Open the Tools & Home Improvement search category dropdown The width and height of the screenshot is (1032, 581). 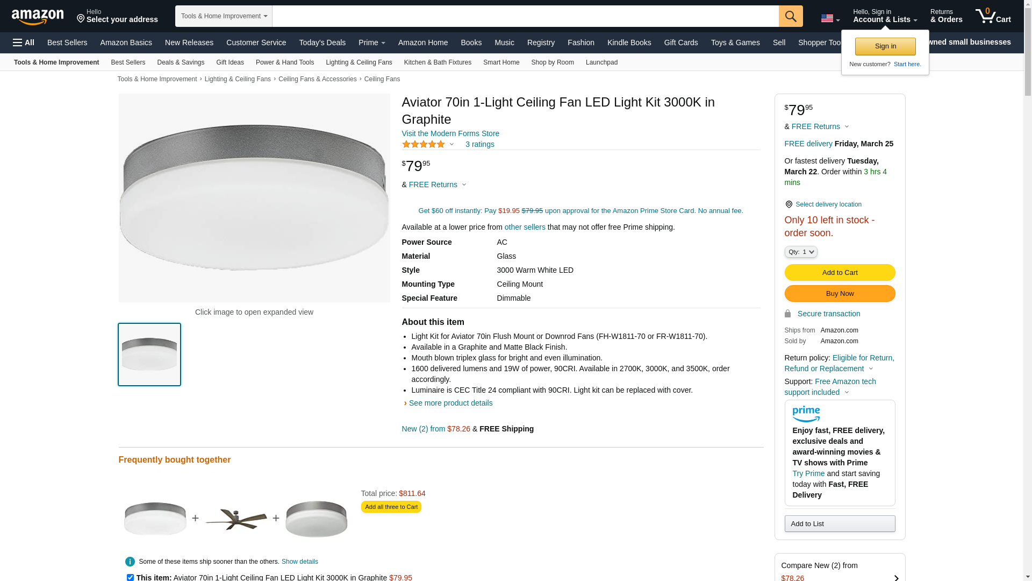(x=224, y=16)
